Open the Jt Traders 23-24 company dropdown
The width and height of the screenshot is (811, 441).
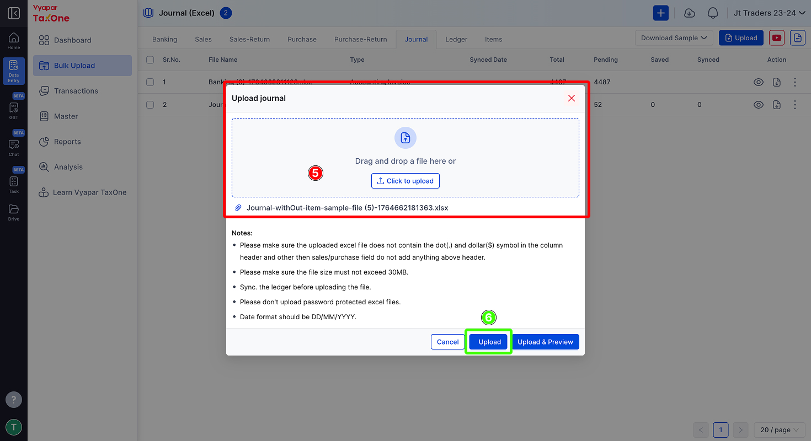[x=769, y=13]
